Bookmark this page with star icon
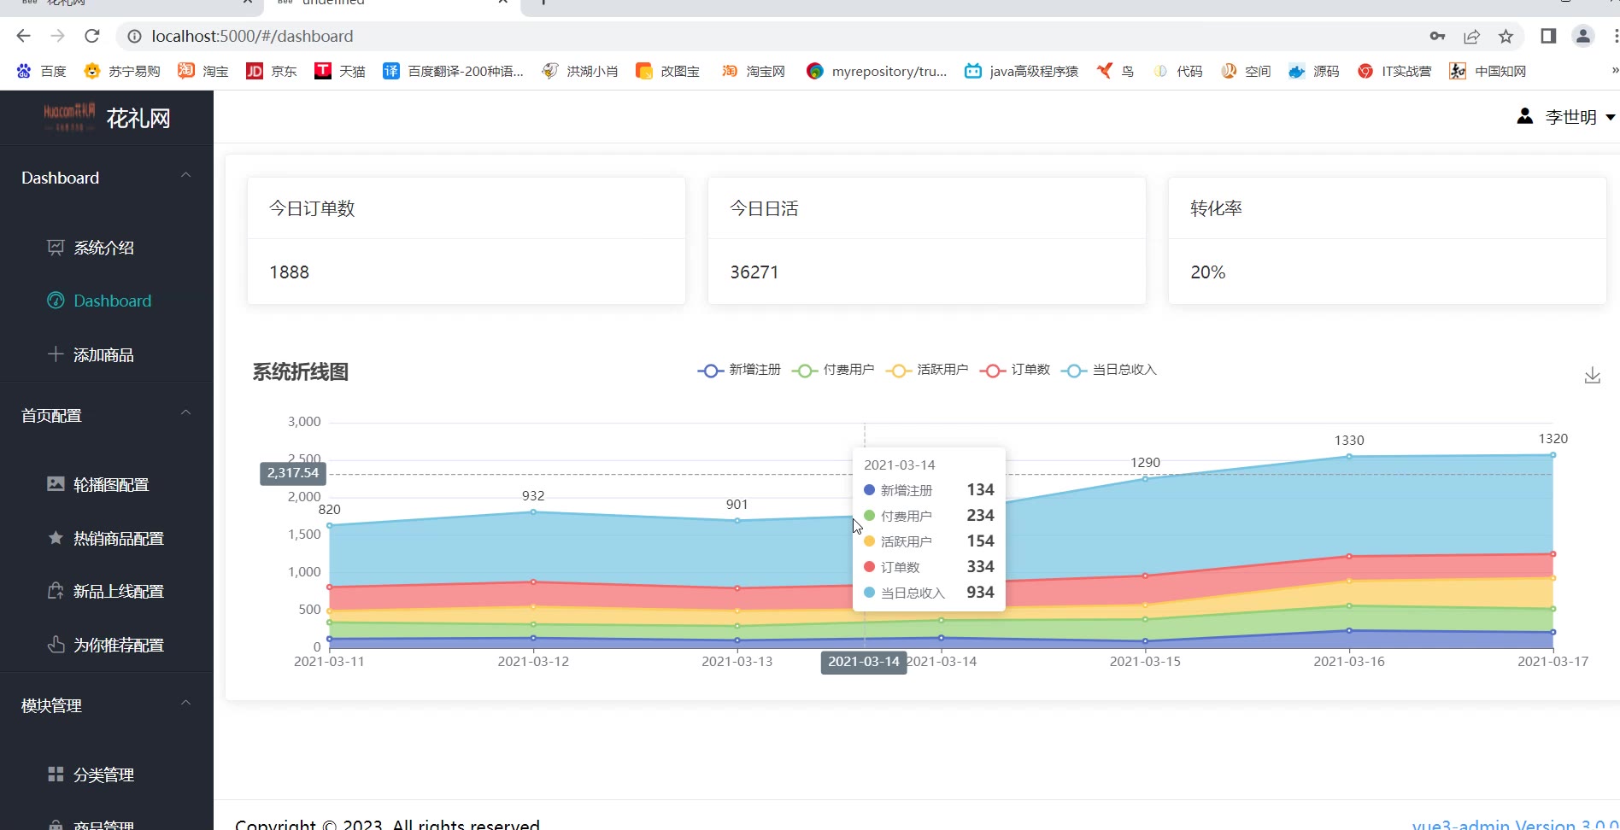The width and height of the screenshot is (1620, 830). (x=1506, y=36)
